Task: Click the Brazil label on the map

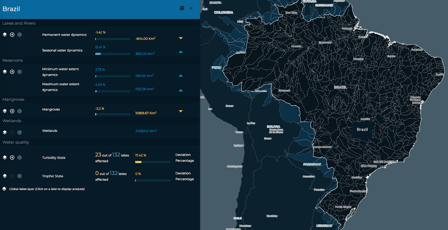Action: [x=362, y=129]
